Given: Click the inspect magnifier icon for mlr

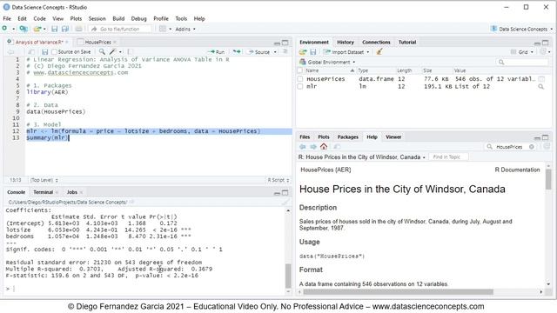Looking at the screenshot, I should coord(541,86).
